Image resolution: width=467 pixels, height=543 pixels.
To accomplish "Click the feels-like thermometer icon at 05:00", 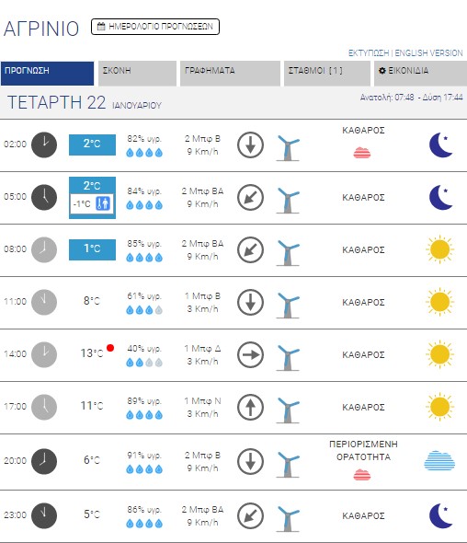I will (103, 203).
